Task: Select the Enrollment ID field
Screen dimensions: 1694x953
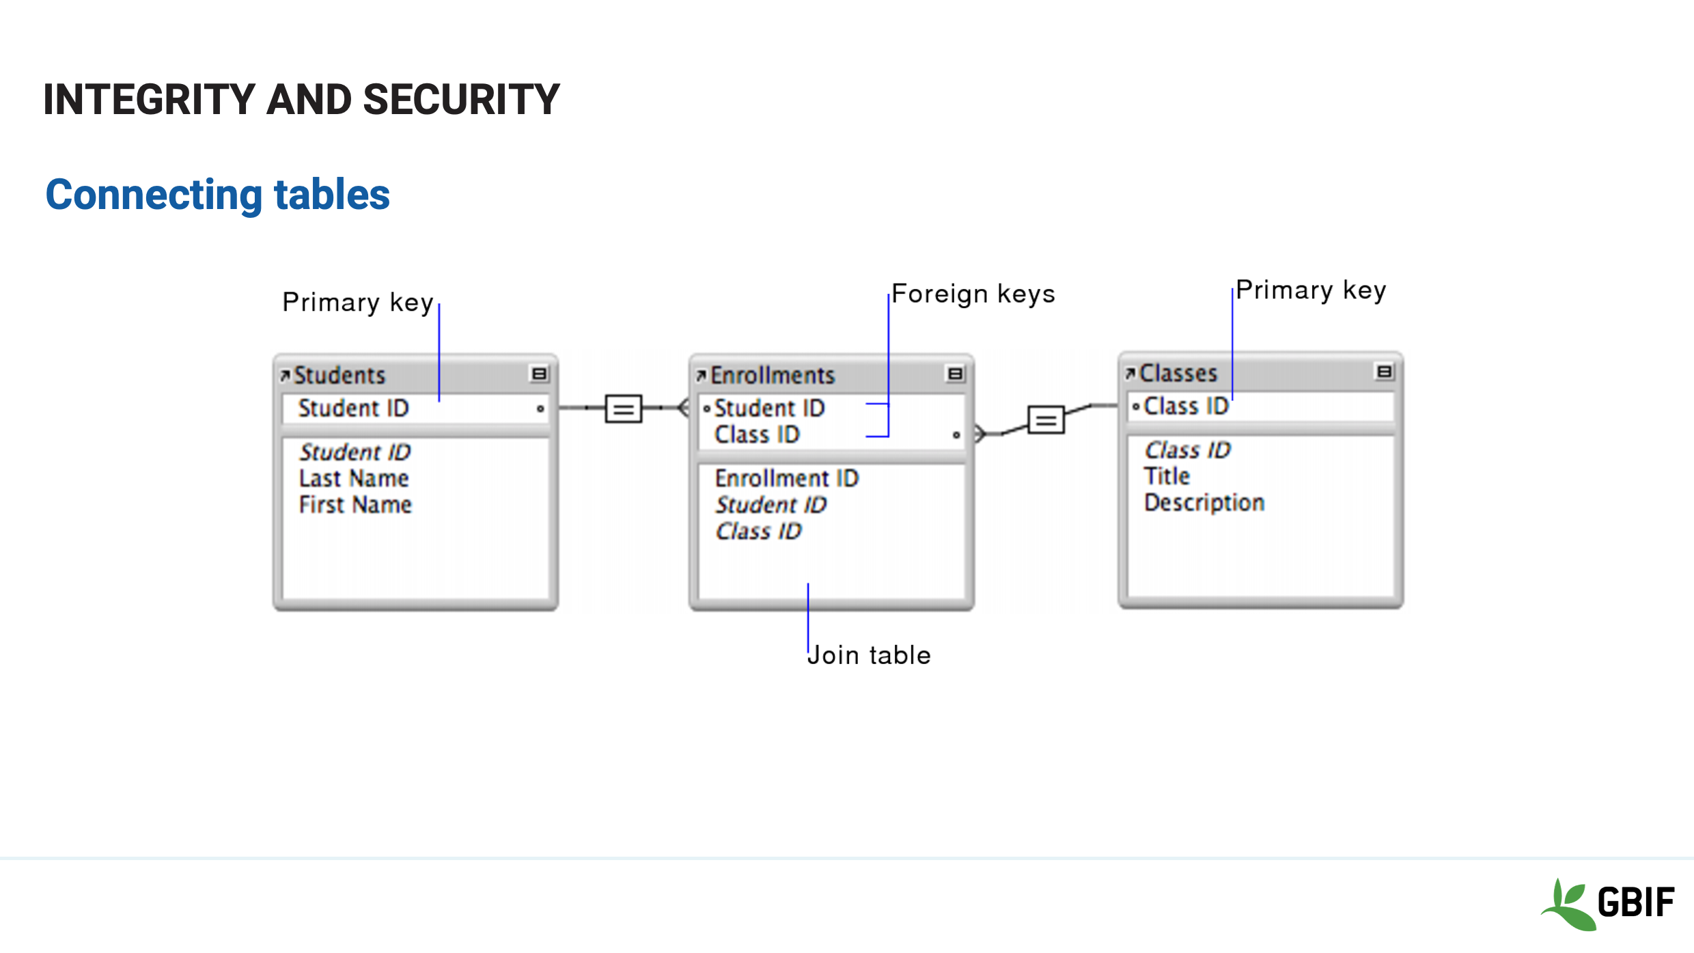Action: click(x=786, y=478)
